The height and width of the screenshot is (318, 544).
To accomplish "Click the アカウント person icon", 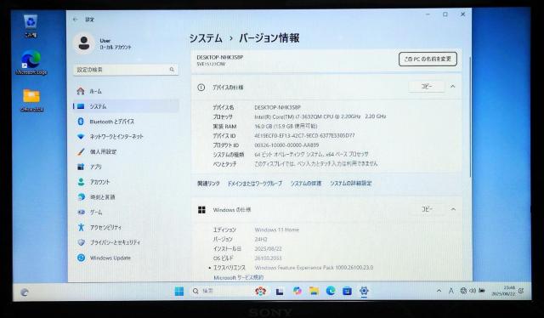I will pos(81,182).
